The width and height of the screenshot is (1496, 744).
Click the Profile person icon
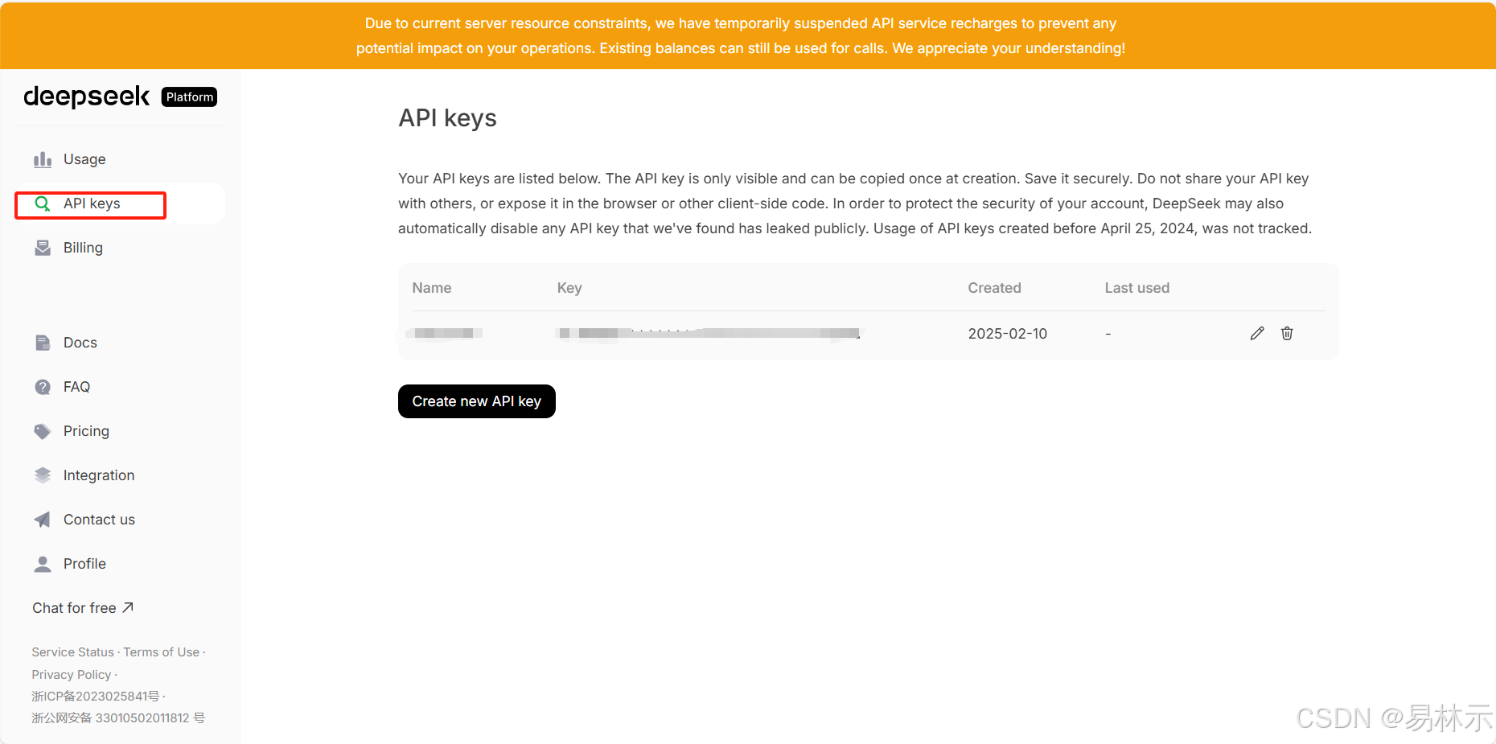[x=43, y=564]
